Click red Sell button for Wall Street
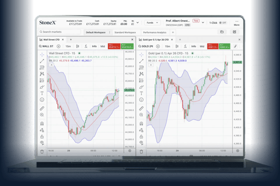 click(114, 46)
